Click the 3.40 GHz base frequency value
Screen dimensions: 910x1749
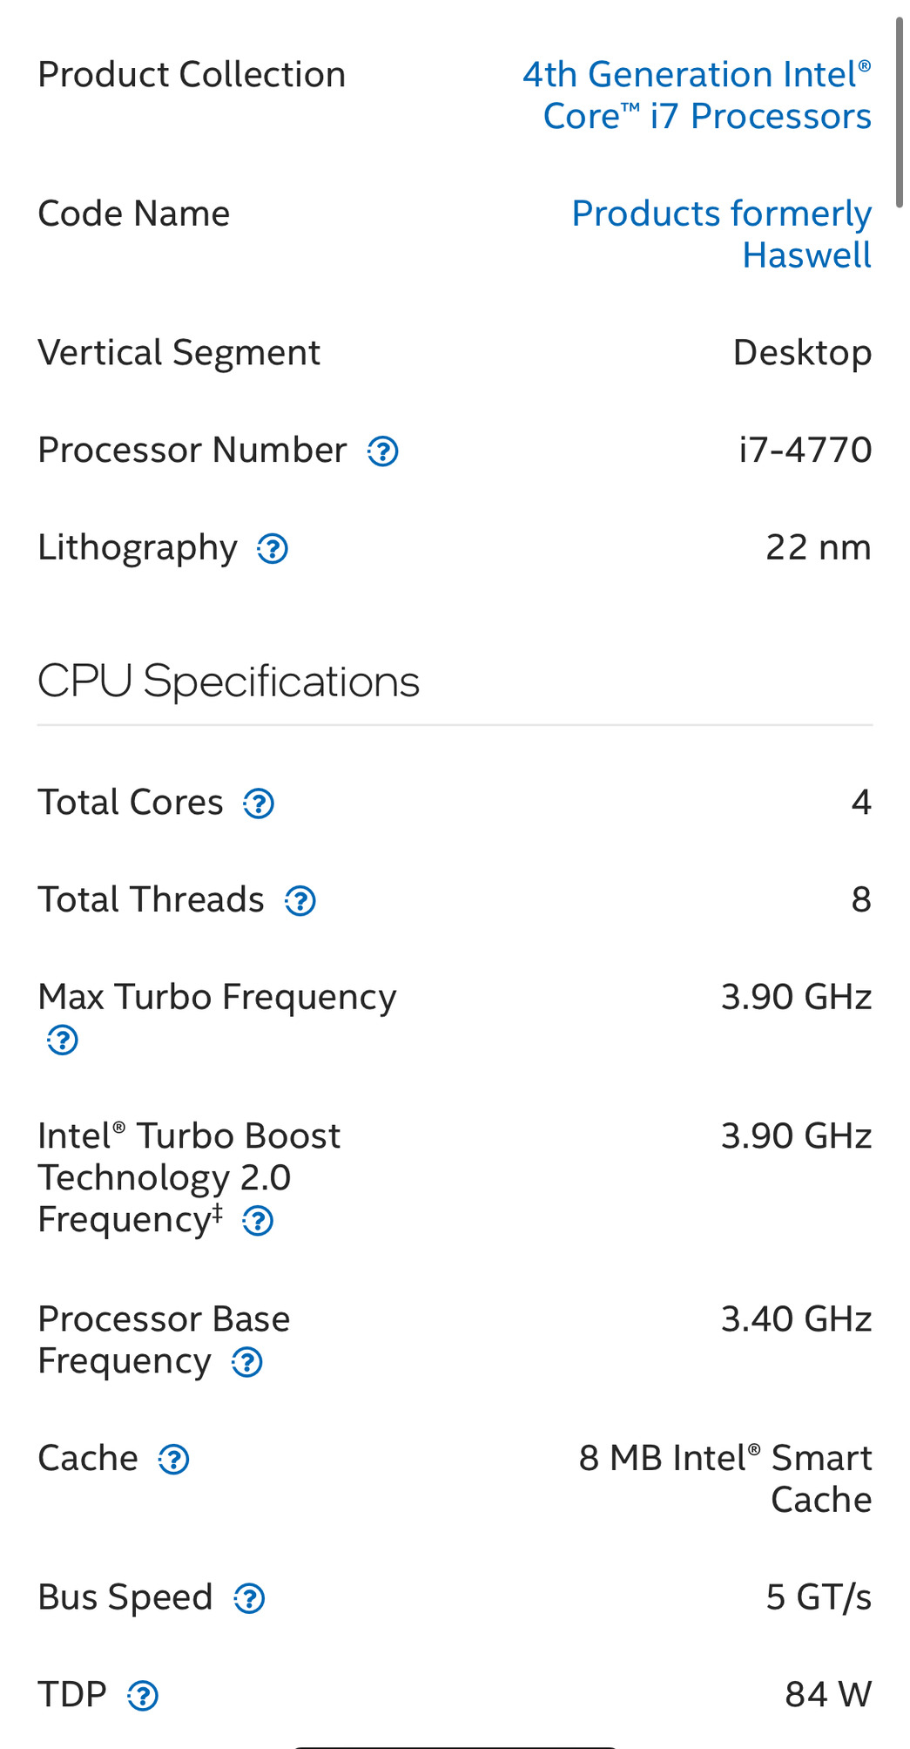tap(796, 1319)
